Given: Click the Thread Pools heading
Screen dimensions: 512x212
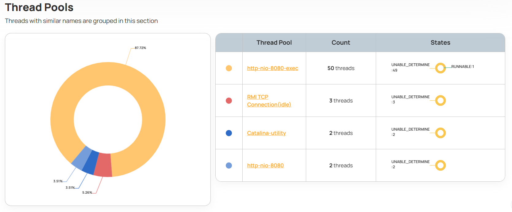Looking at the screenshot, I should [39, 7].
